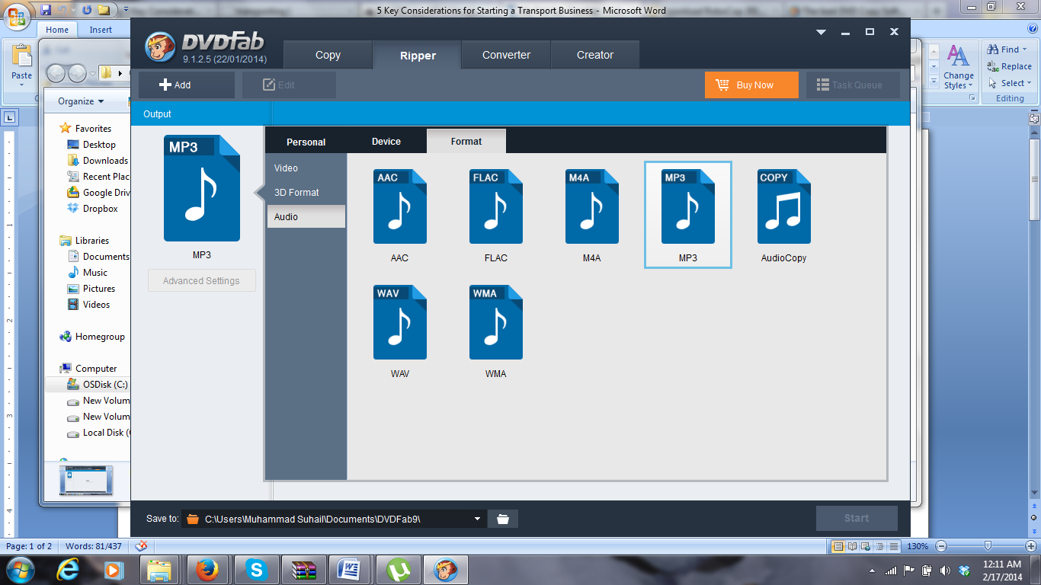Image resolution: width=1041 pixels, height=585 pixels.
Task: Click the Output header label
Action: pyautogui.click(x=157, y=113)
